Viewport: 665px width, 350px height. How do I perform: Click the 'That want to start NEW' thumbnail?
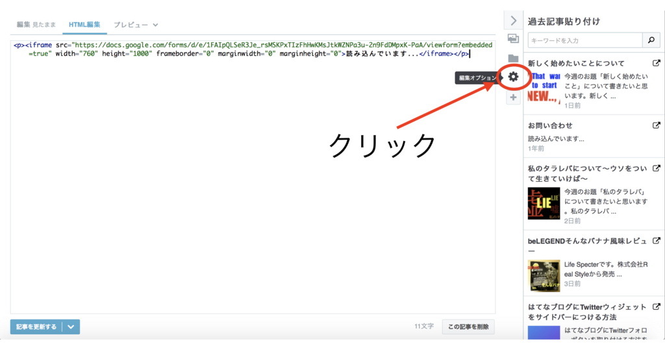tap(544, 88)
